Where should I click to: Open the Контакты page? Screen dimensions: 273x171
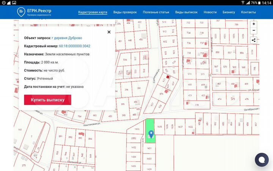point(248,12)
